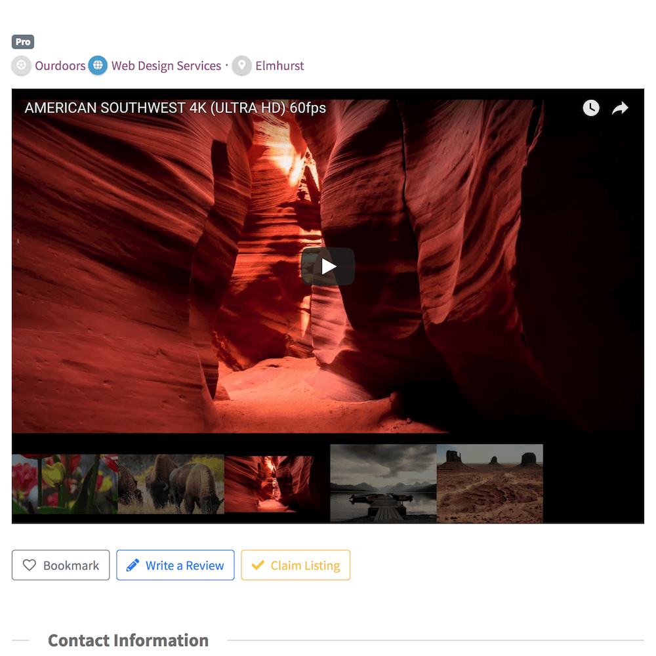Open the Elmhurst location link
The image size is (656, 656).
coord(279,66)
